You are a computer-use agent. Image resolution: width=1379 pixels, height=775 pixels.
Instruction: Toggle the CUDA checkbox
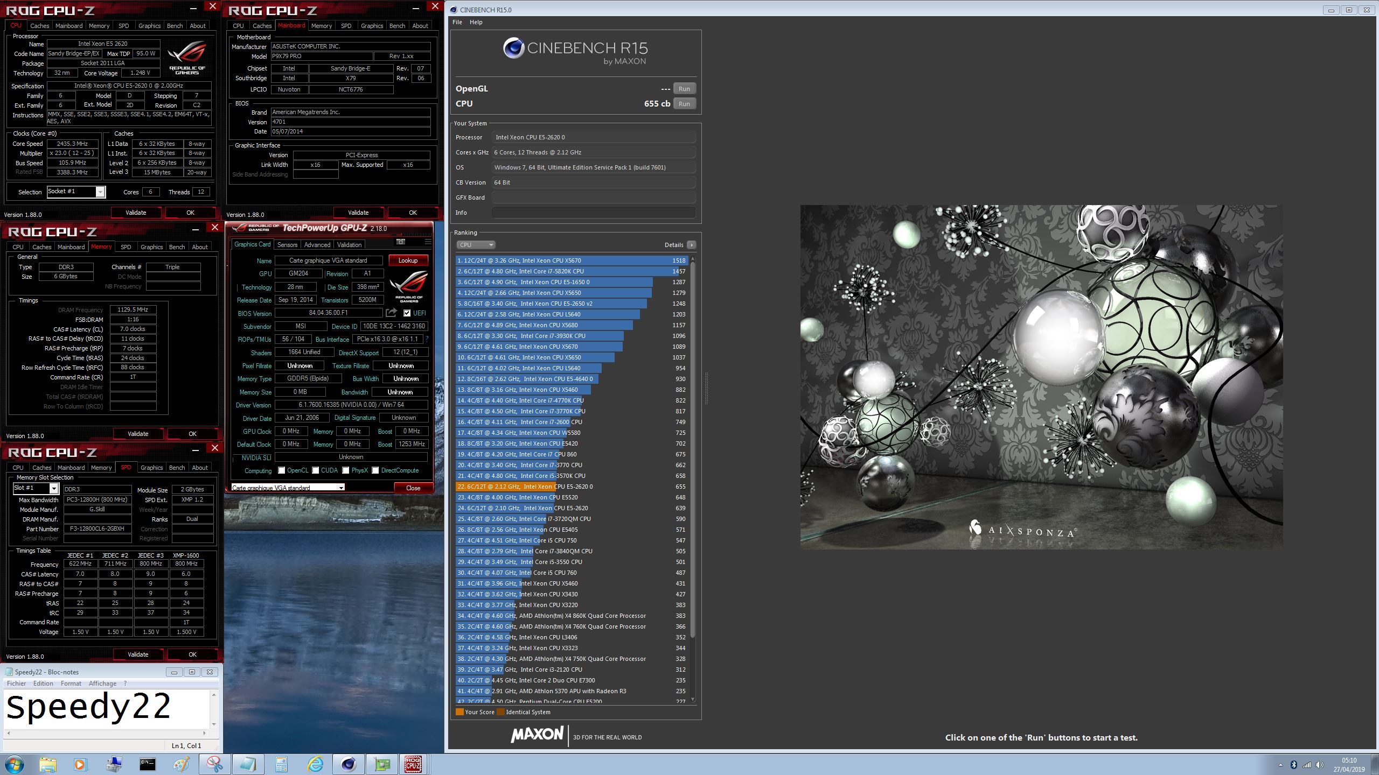click(x=316, y=470)
